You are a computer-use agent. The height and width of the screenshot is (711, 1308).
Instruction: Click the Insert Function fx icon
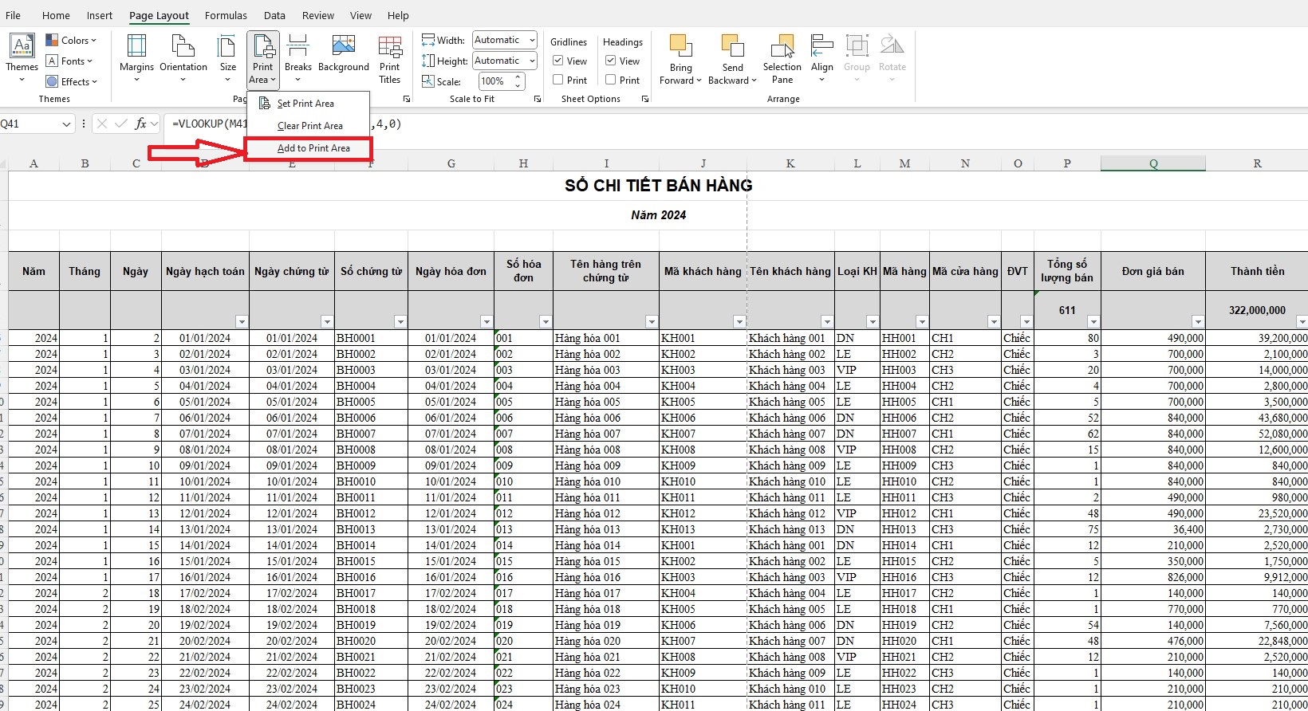tap(141, 124)
